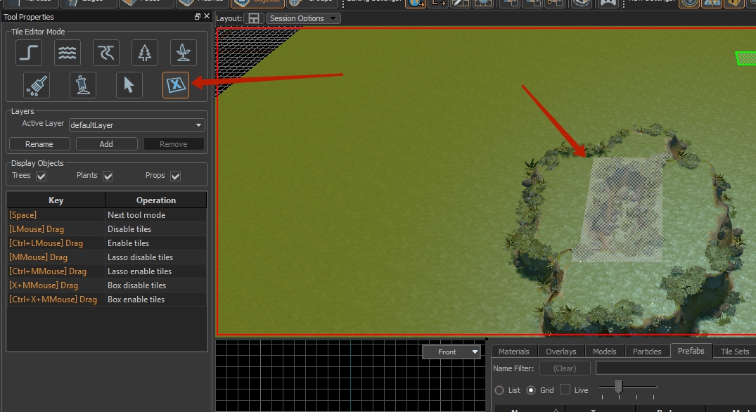Toggle the Plants display checkbox
Screen dimensions: 756x412
108,176
